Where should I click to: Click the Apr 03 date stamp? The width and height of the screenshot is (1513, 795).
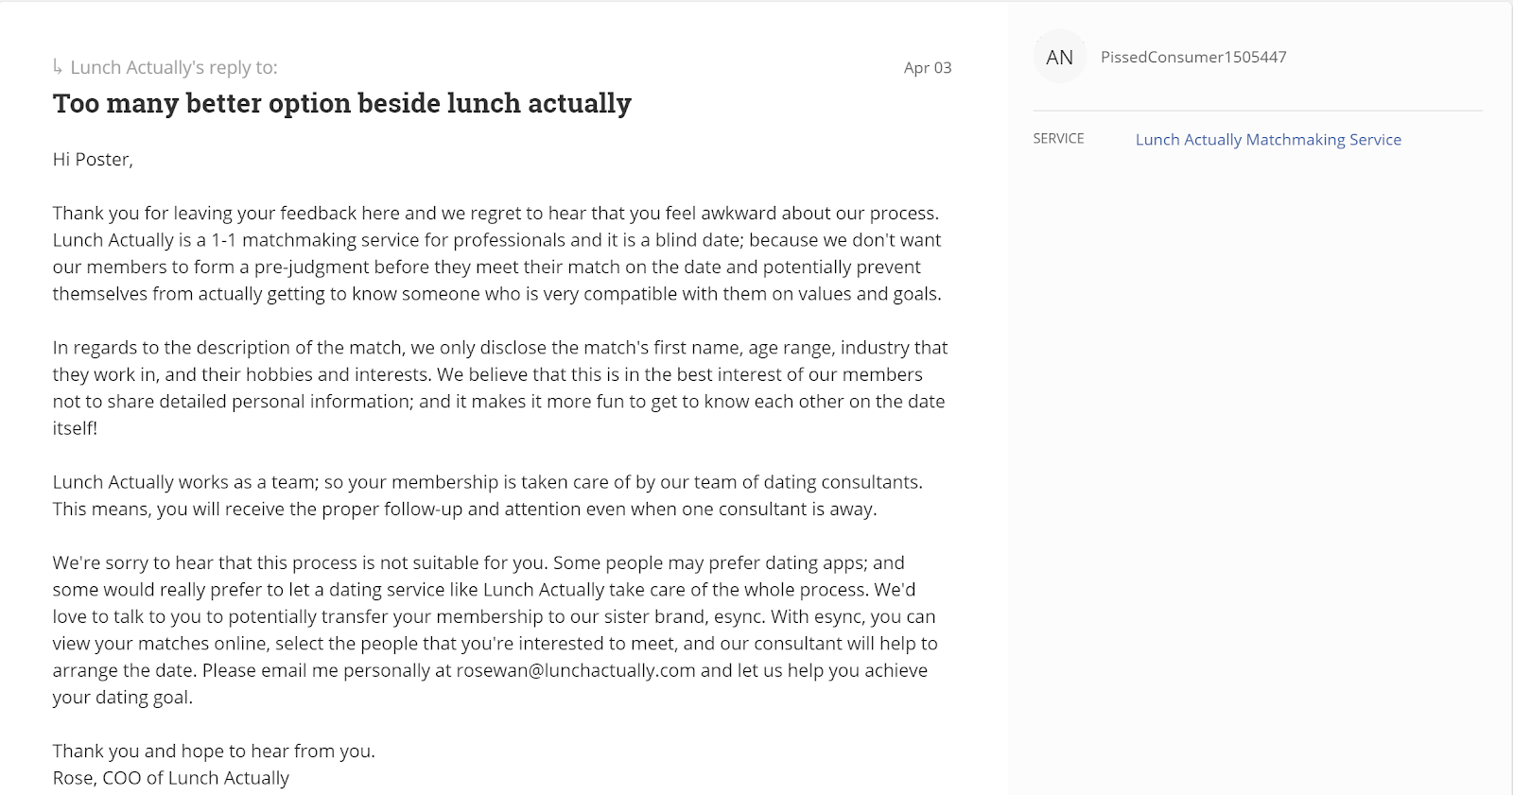[x=927, y=68]
